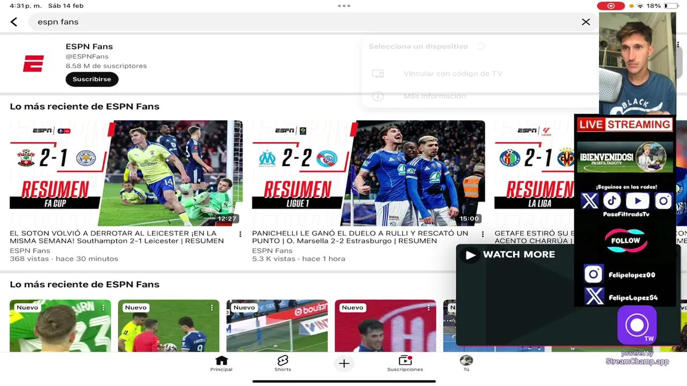
Task: Open options on fourth Nuevo short
Action: click(428, 308)
